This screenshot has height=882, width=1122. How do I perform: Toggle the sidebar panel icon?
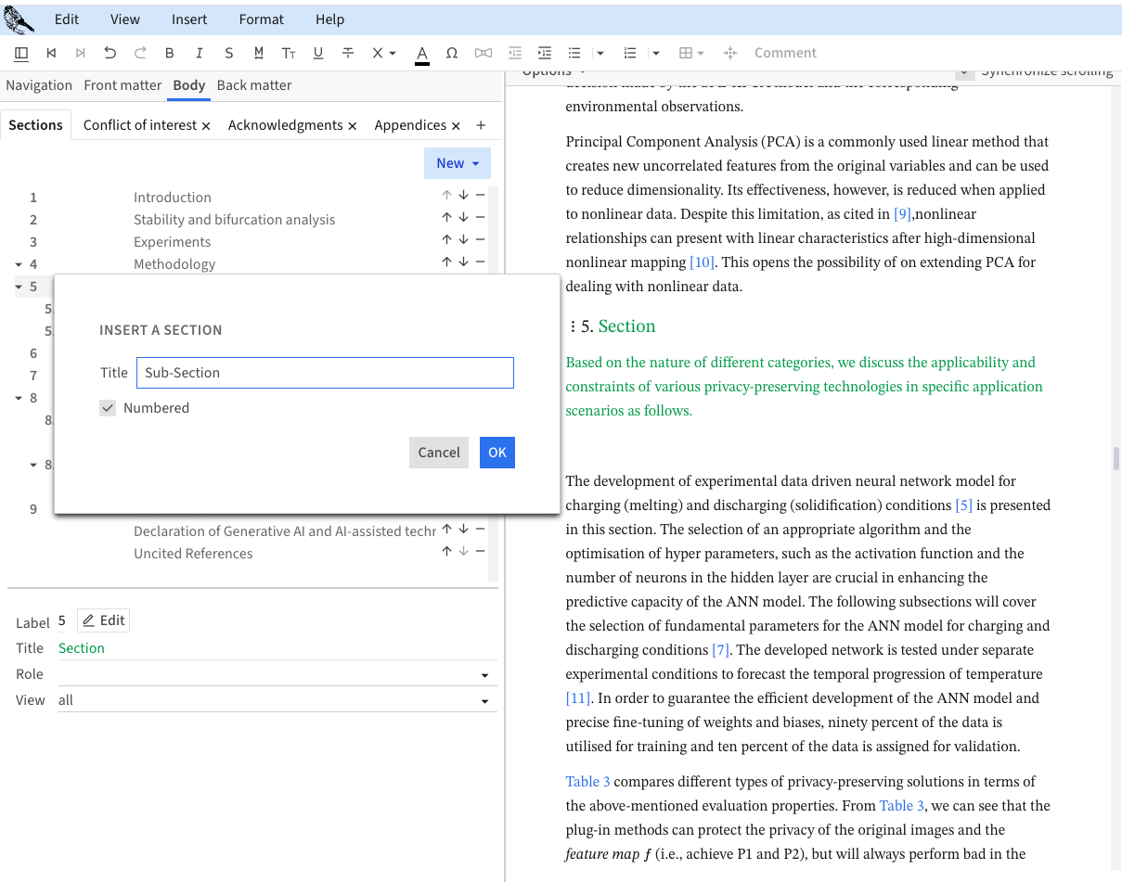point(21,53)
